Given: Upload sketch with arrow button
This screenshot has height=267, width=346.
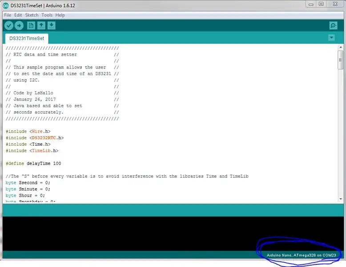Looking at the screenshot, I should pos(19,26).
